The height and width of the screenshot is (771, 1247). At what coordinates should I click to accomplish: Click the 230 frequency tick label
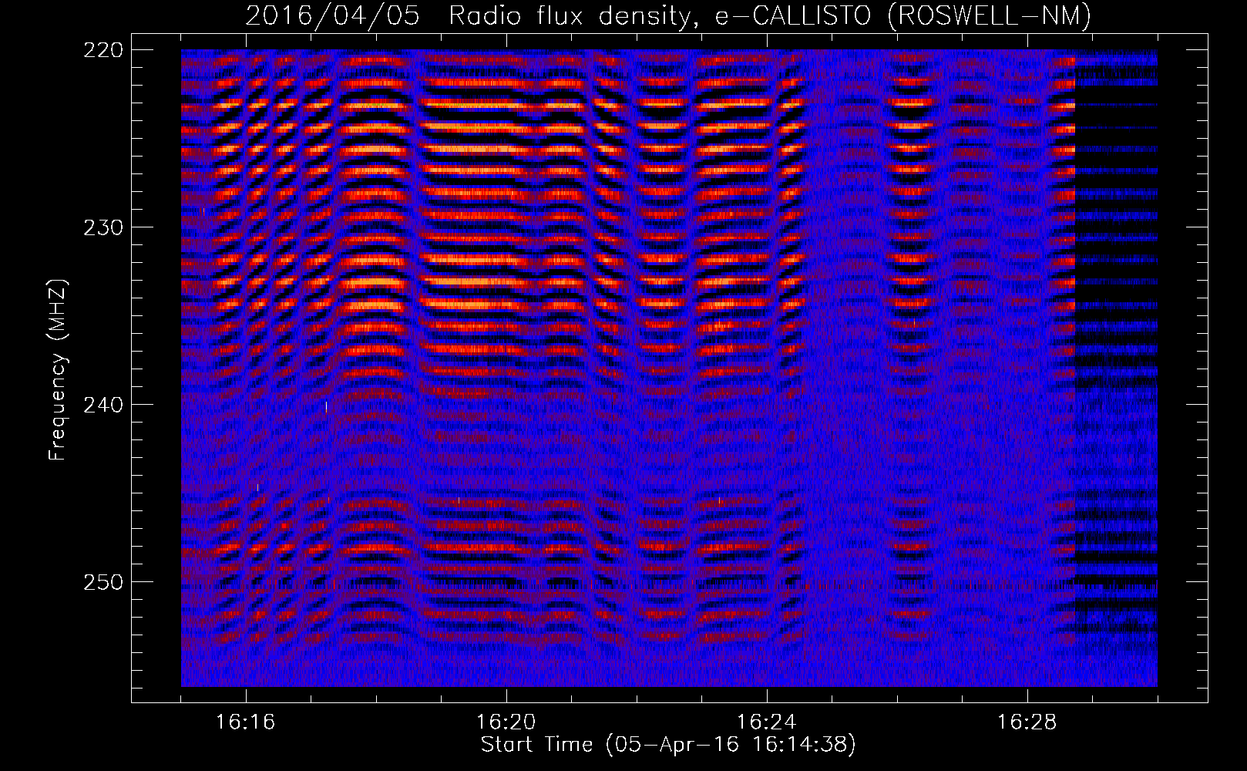[103, 227]
